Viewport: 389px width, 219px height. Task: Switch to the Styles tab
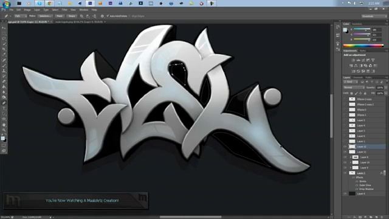pyautogui.click(x=363, y=50)
